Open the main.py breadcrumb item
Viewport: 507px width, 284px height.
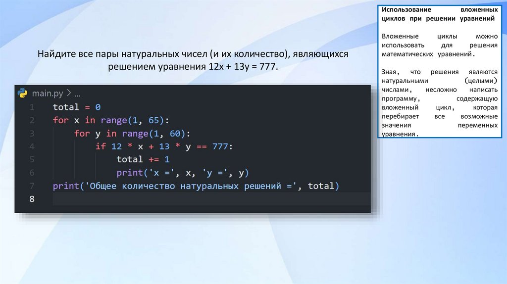tap(48, 94)
